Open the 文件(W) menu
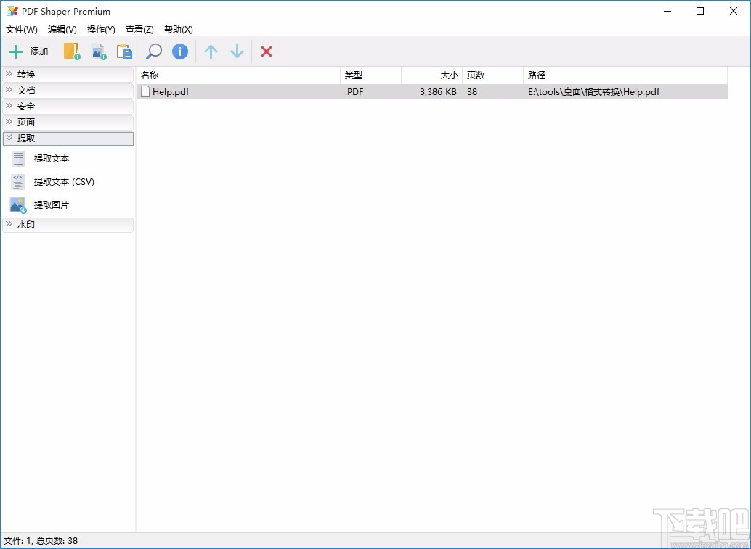Screen dimensions: 751x549 point(21,30)
